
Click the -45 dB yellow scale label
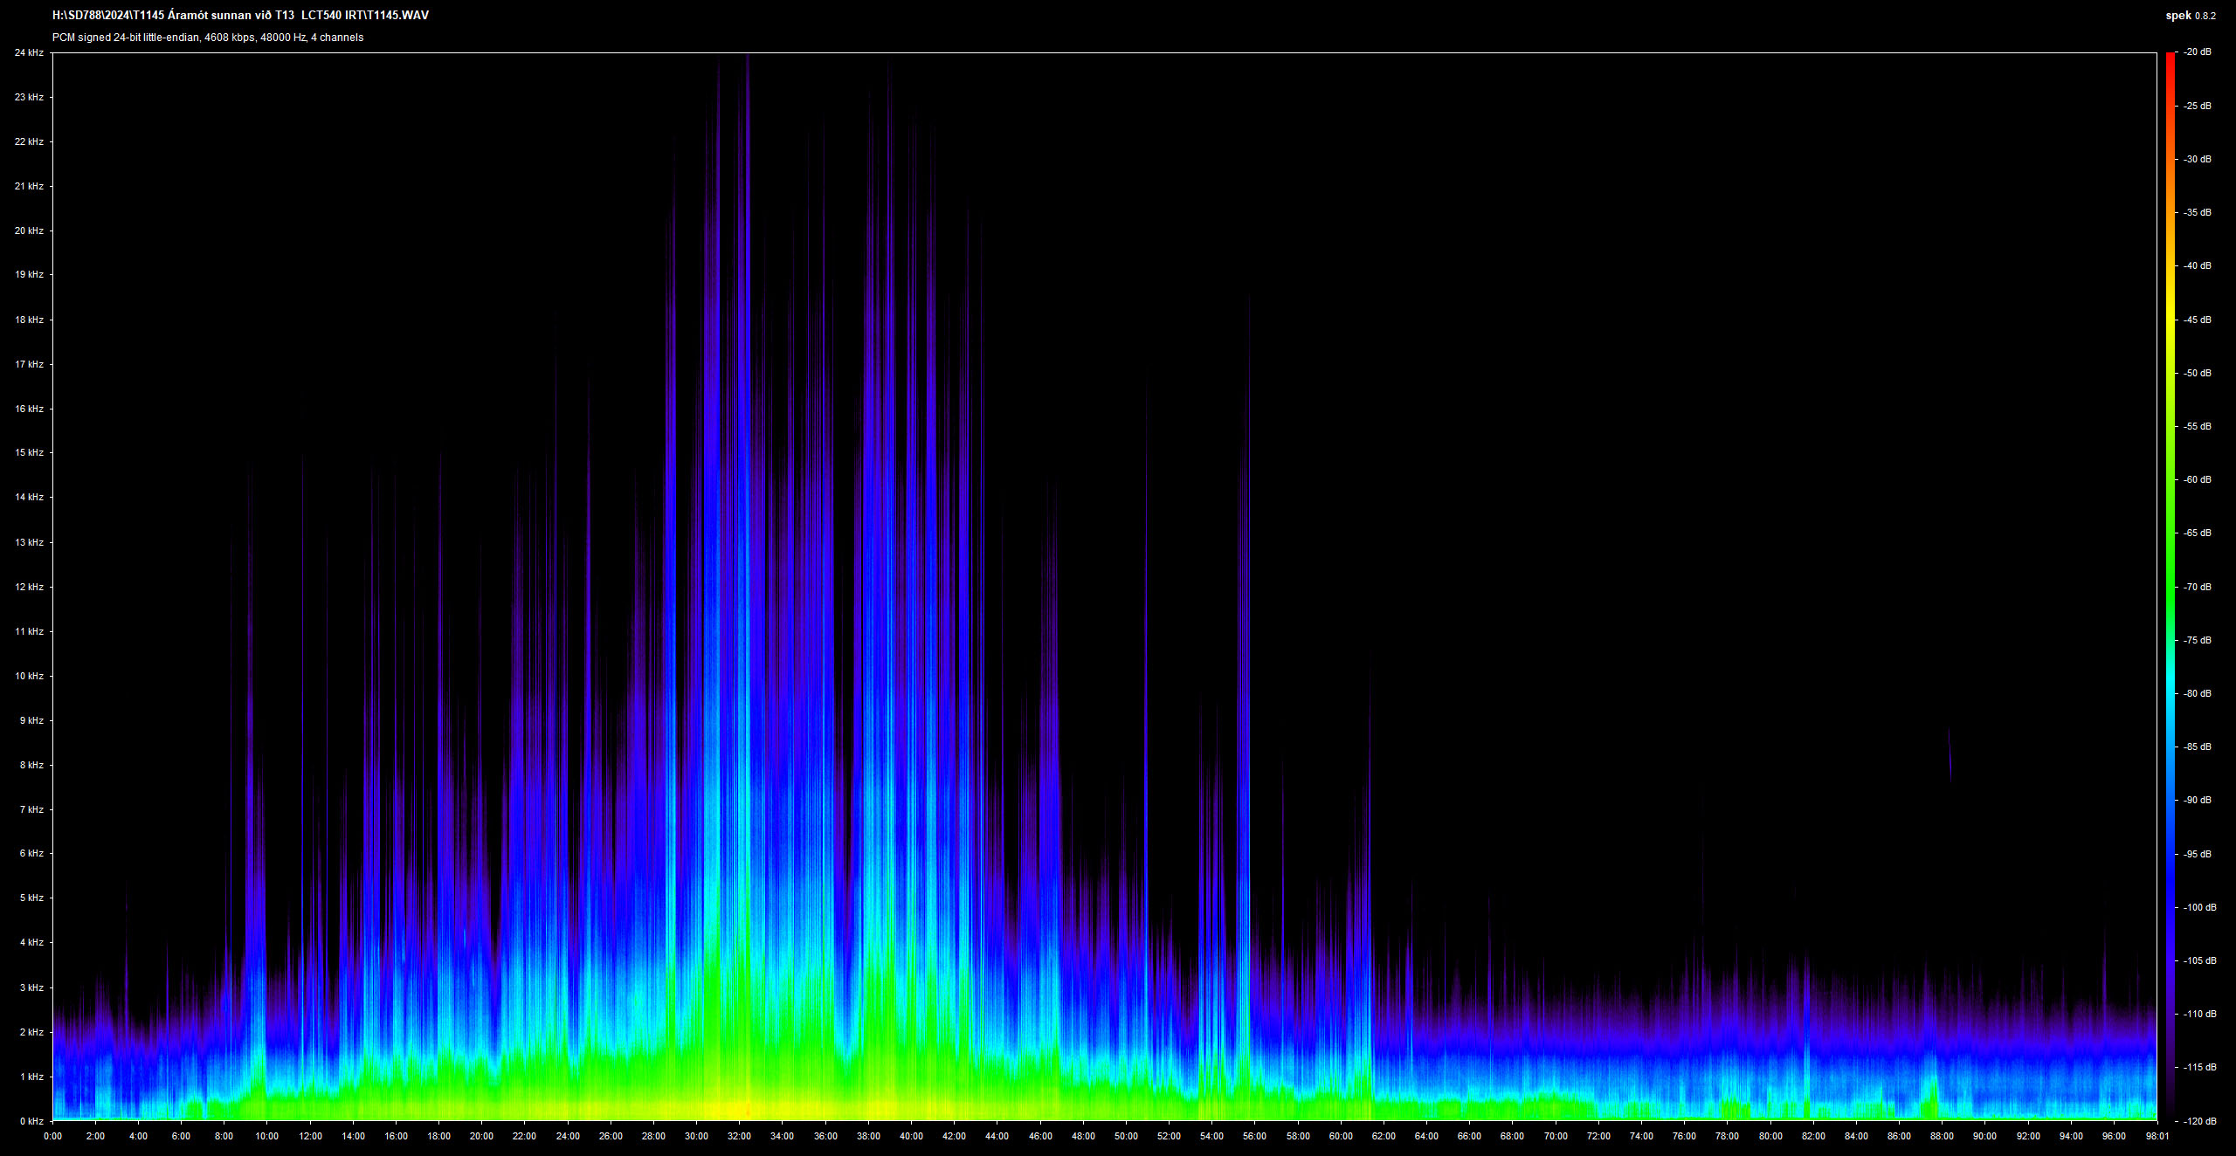click(2197, 320)
